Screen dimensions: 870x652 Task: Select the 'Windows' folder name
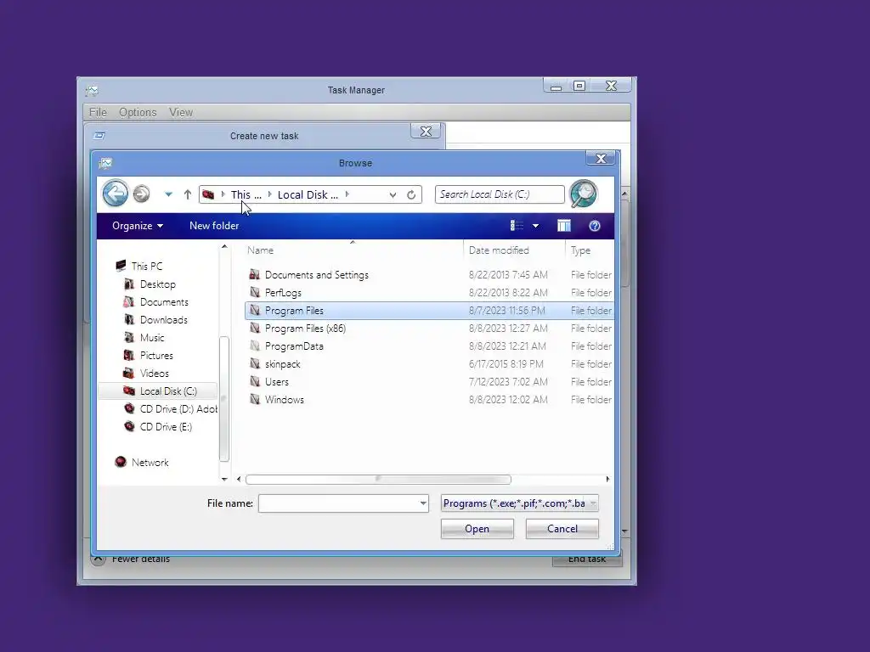pos(284,399)
